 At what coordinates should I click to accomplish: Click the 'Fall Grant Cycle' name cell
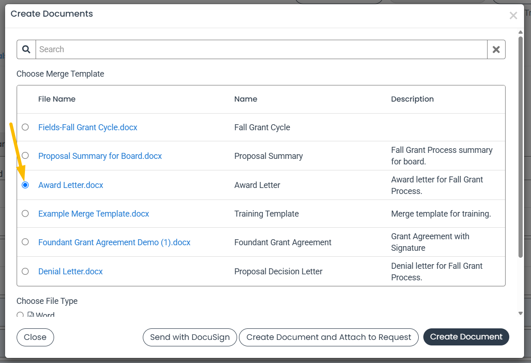point(262,127)
